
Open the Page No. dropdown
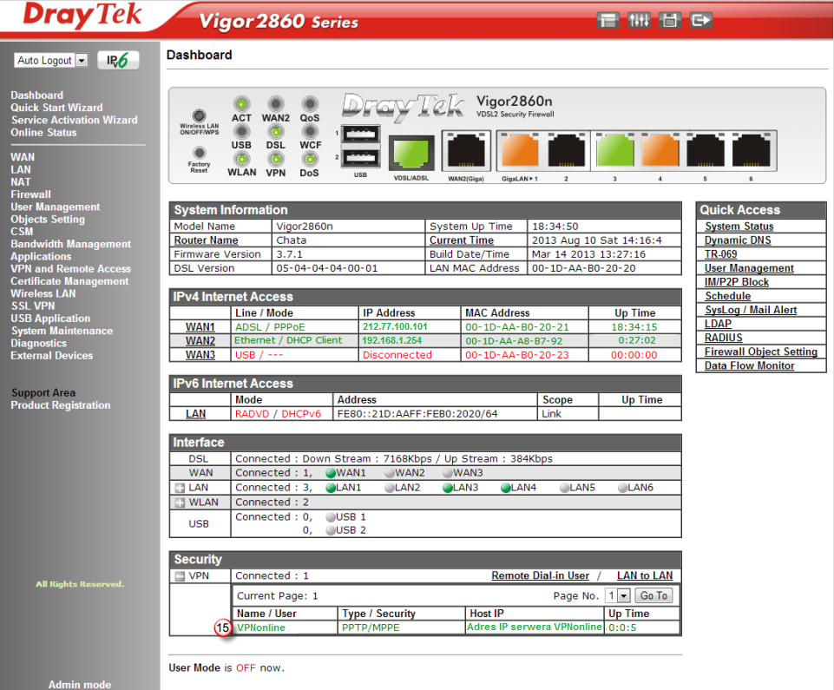pos(618,596)
